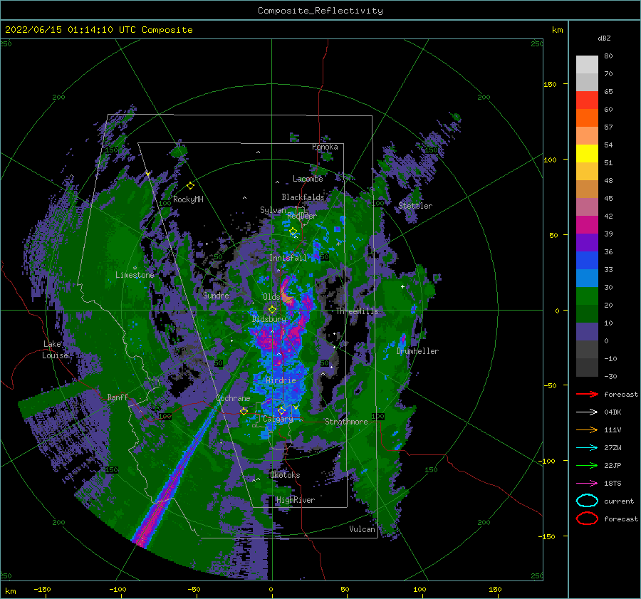Click the yellow diamond marker near RockyMH

click(190, 186)
